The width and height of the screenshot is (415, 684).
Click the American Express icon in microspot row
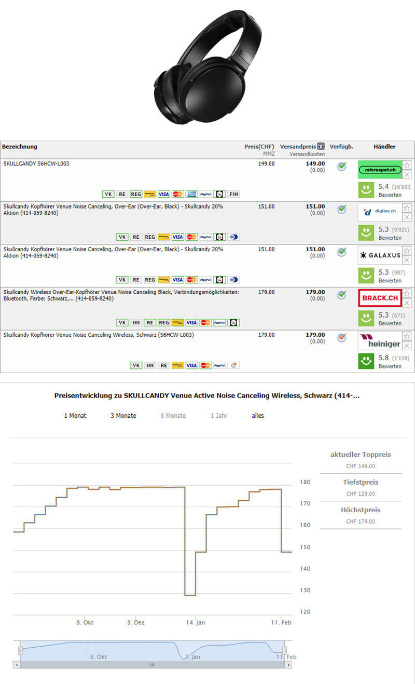[x=191, y=194]
